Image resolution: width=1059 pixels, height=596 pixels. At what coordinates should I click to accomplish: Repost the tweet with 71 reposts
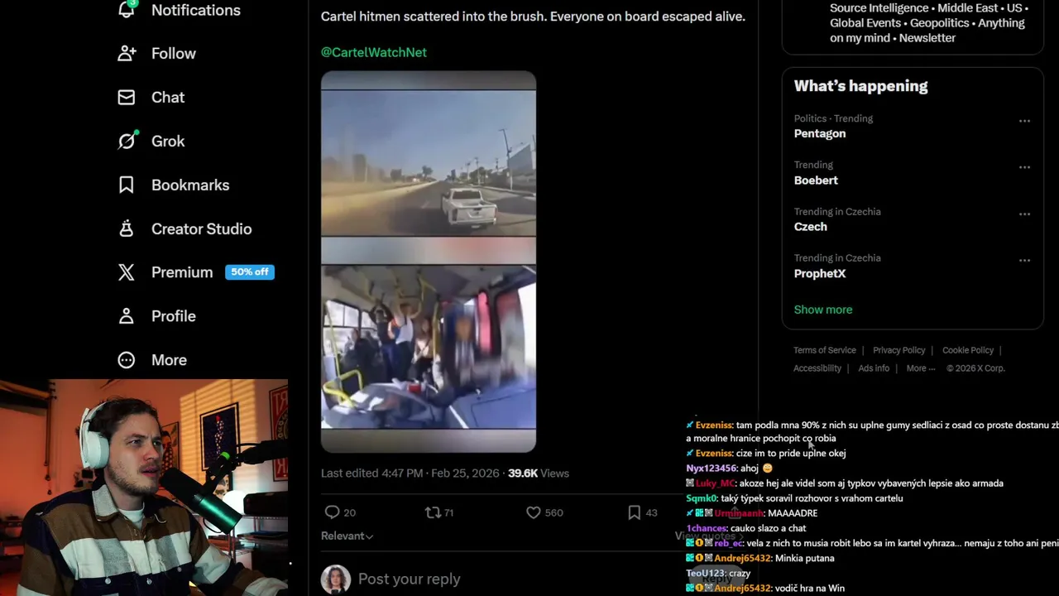click(433, 512)
